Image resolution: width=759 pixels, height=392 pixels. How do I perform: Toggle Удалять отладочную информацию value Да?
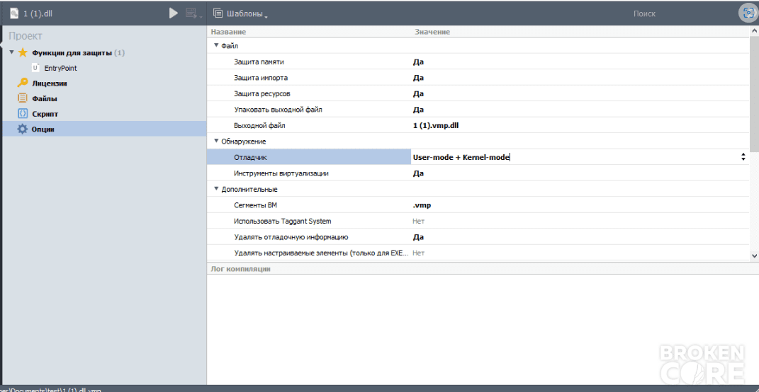click(x=418, y=237)
